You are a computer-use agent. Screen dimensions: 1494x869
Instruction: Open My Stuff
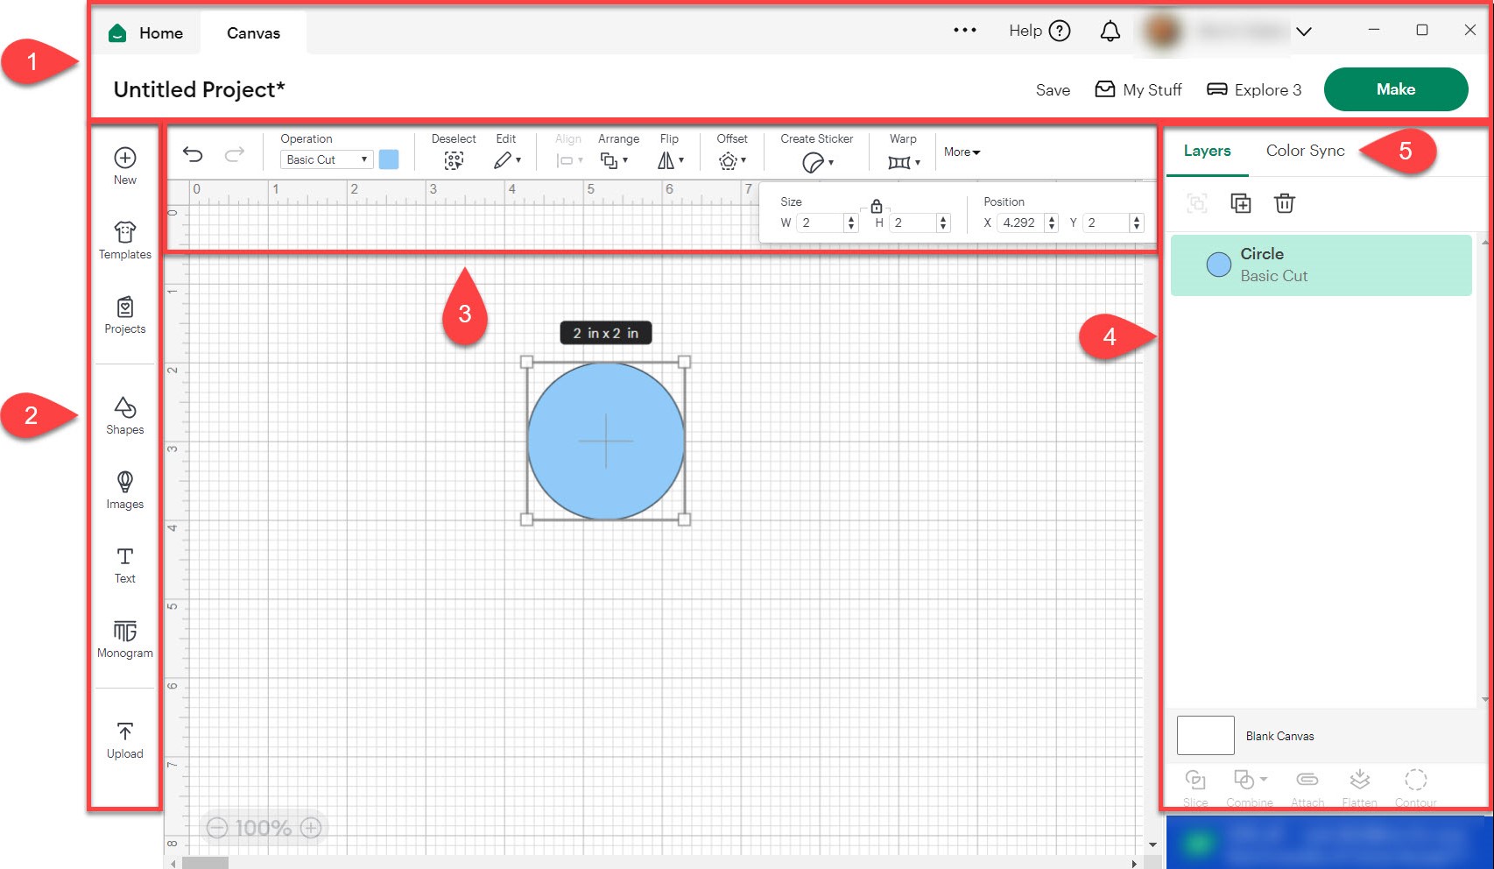coord(1138,90)
